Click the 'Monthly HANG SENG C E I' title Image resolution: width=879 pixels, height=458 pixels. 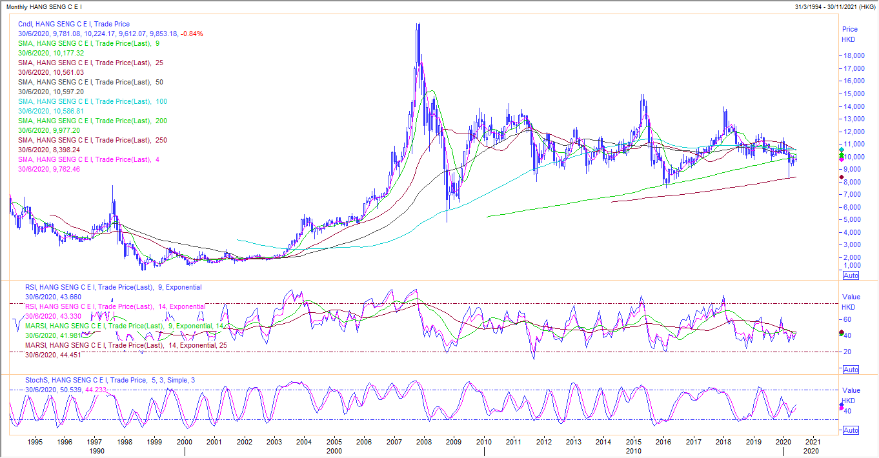[45, 6]
